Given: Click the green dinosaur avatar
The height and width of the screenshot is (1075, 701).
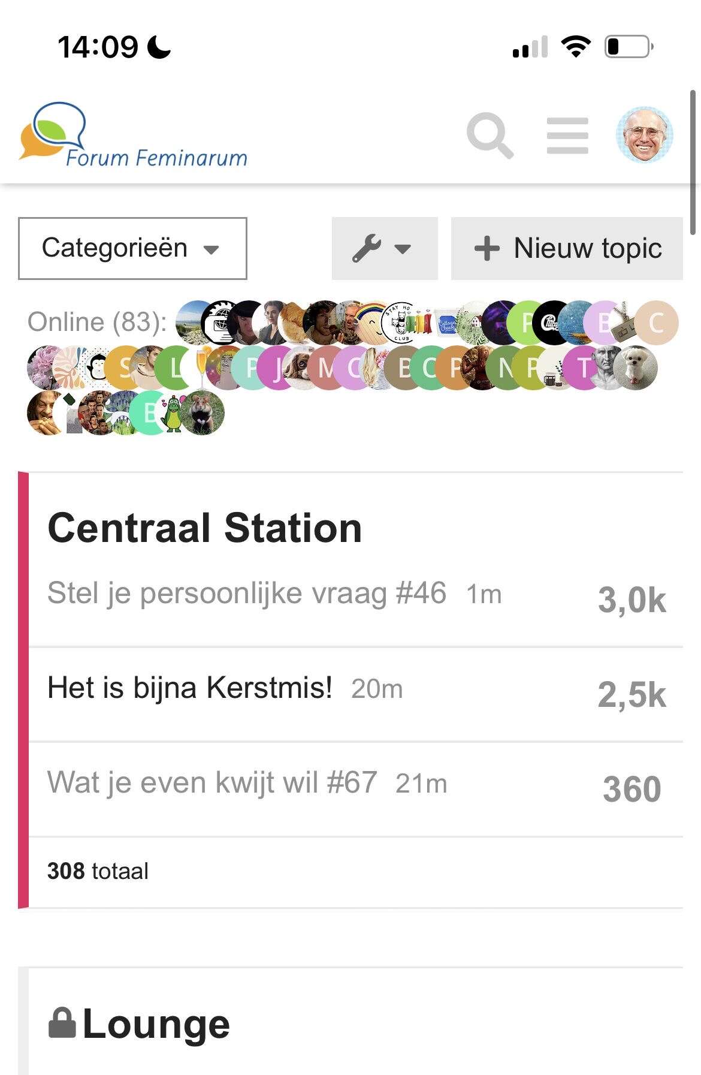Looking at the screenshot, I should pos(173,414).
